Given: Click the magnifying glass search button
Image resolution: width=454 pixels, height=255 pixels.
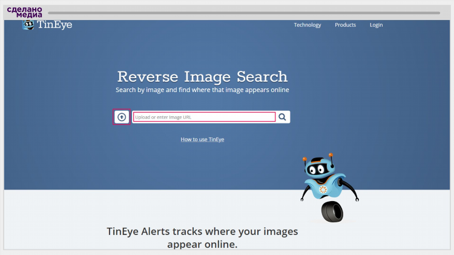Looking at the screenshot, I should (282, 117).
